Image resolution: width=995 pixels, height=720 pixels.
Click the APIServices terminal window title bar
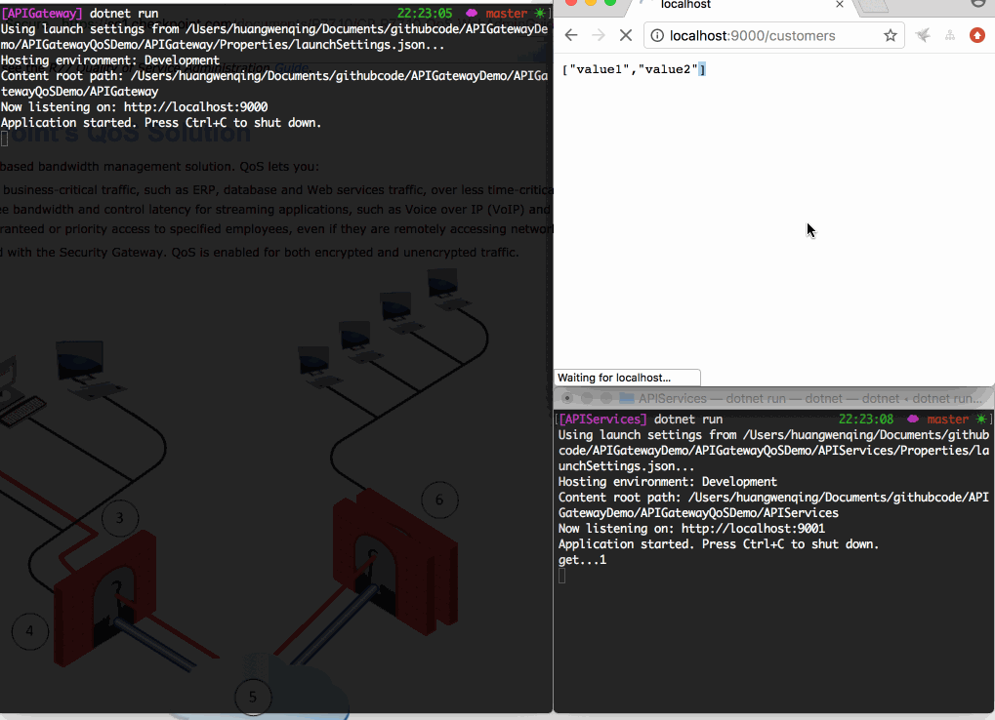coord(774,398)
